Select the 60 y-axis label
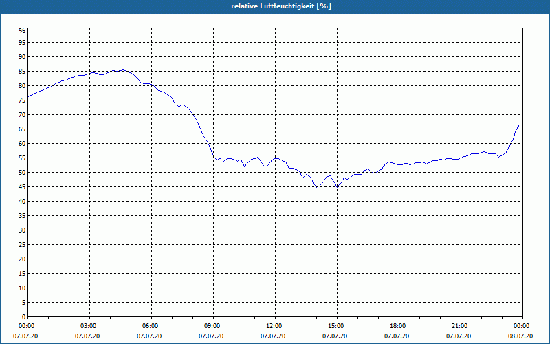This screenshot has width=550, height=344. 22,144
